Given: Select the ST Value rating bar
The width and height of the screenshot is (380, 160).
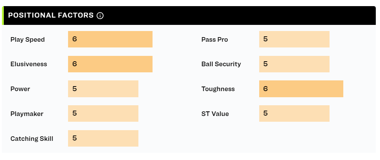Looking at the screenshot, I should pyautogui.click(x=294, y=113).
